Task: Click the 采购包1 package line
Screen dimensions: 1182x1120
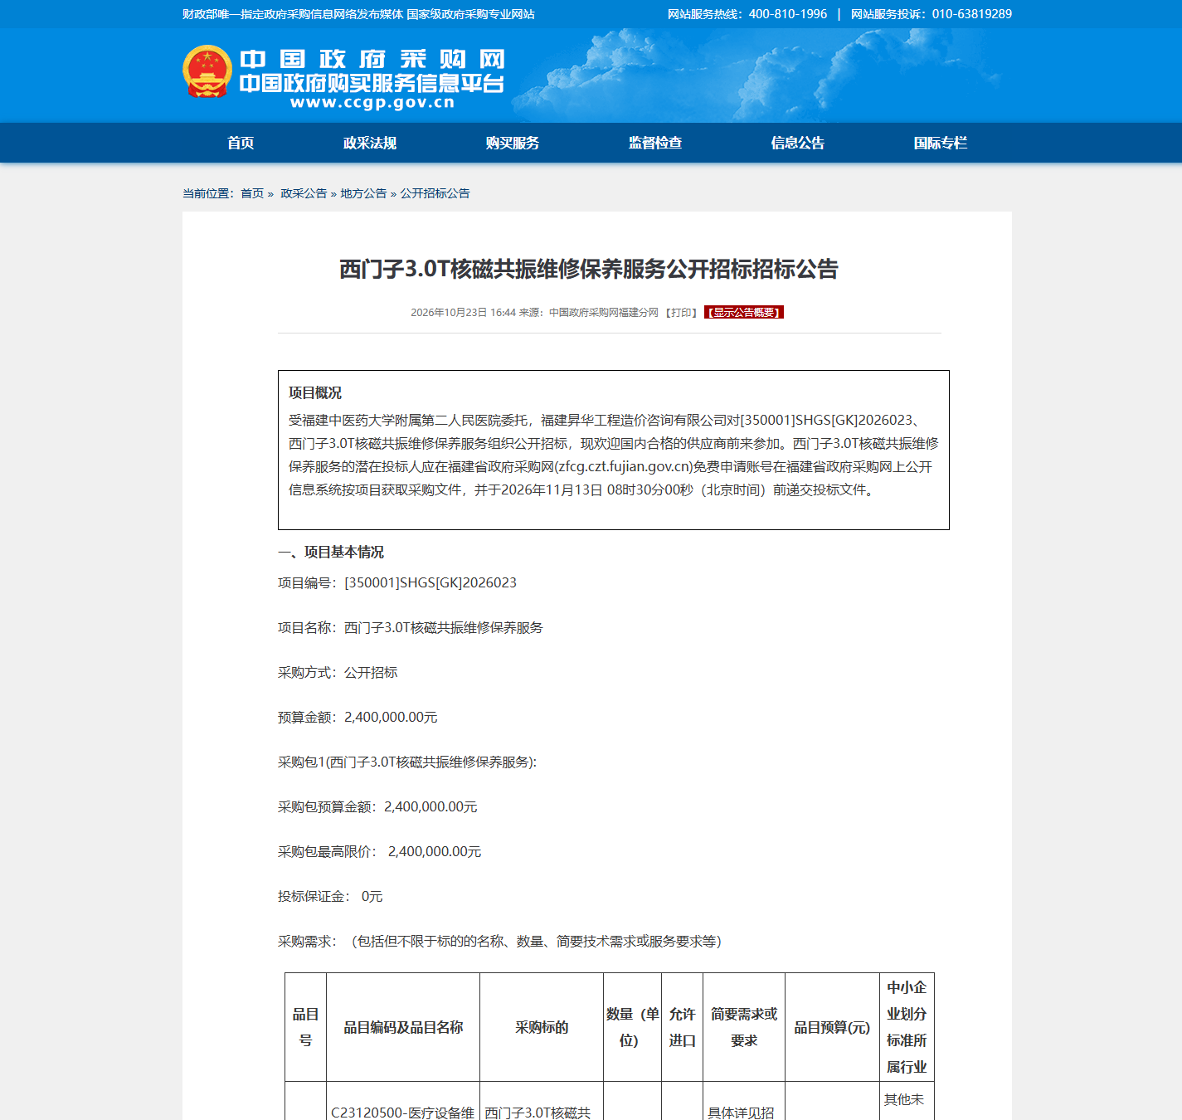Action: [x=407, y=762]
